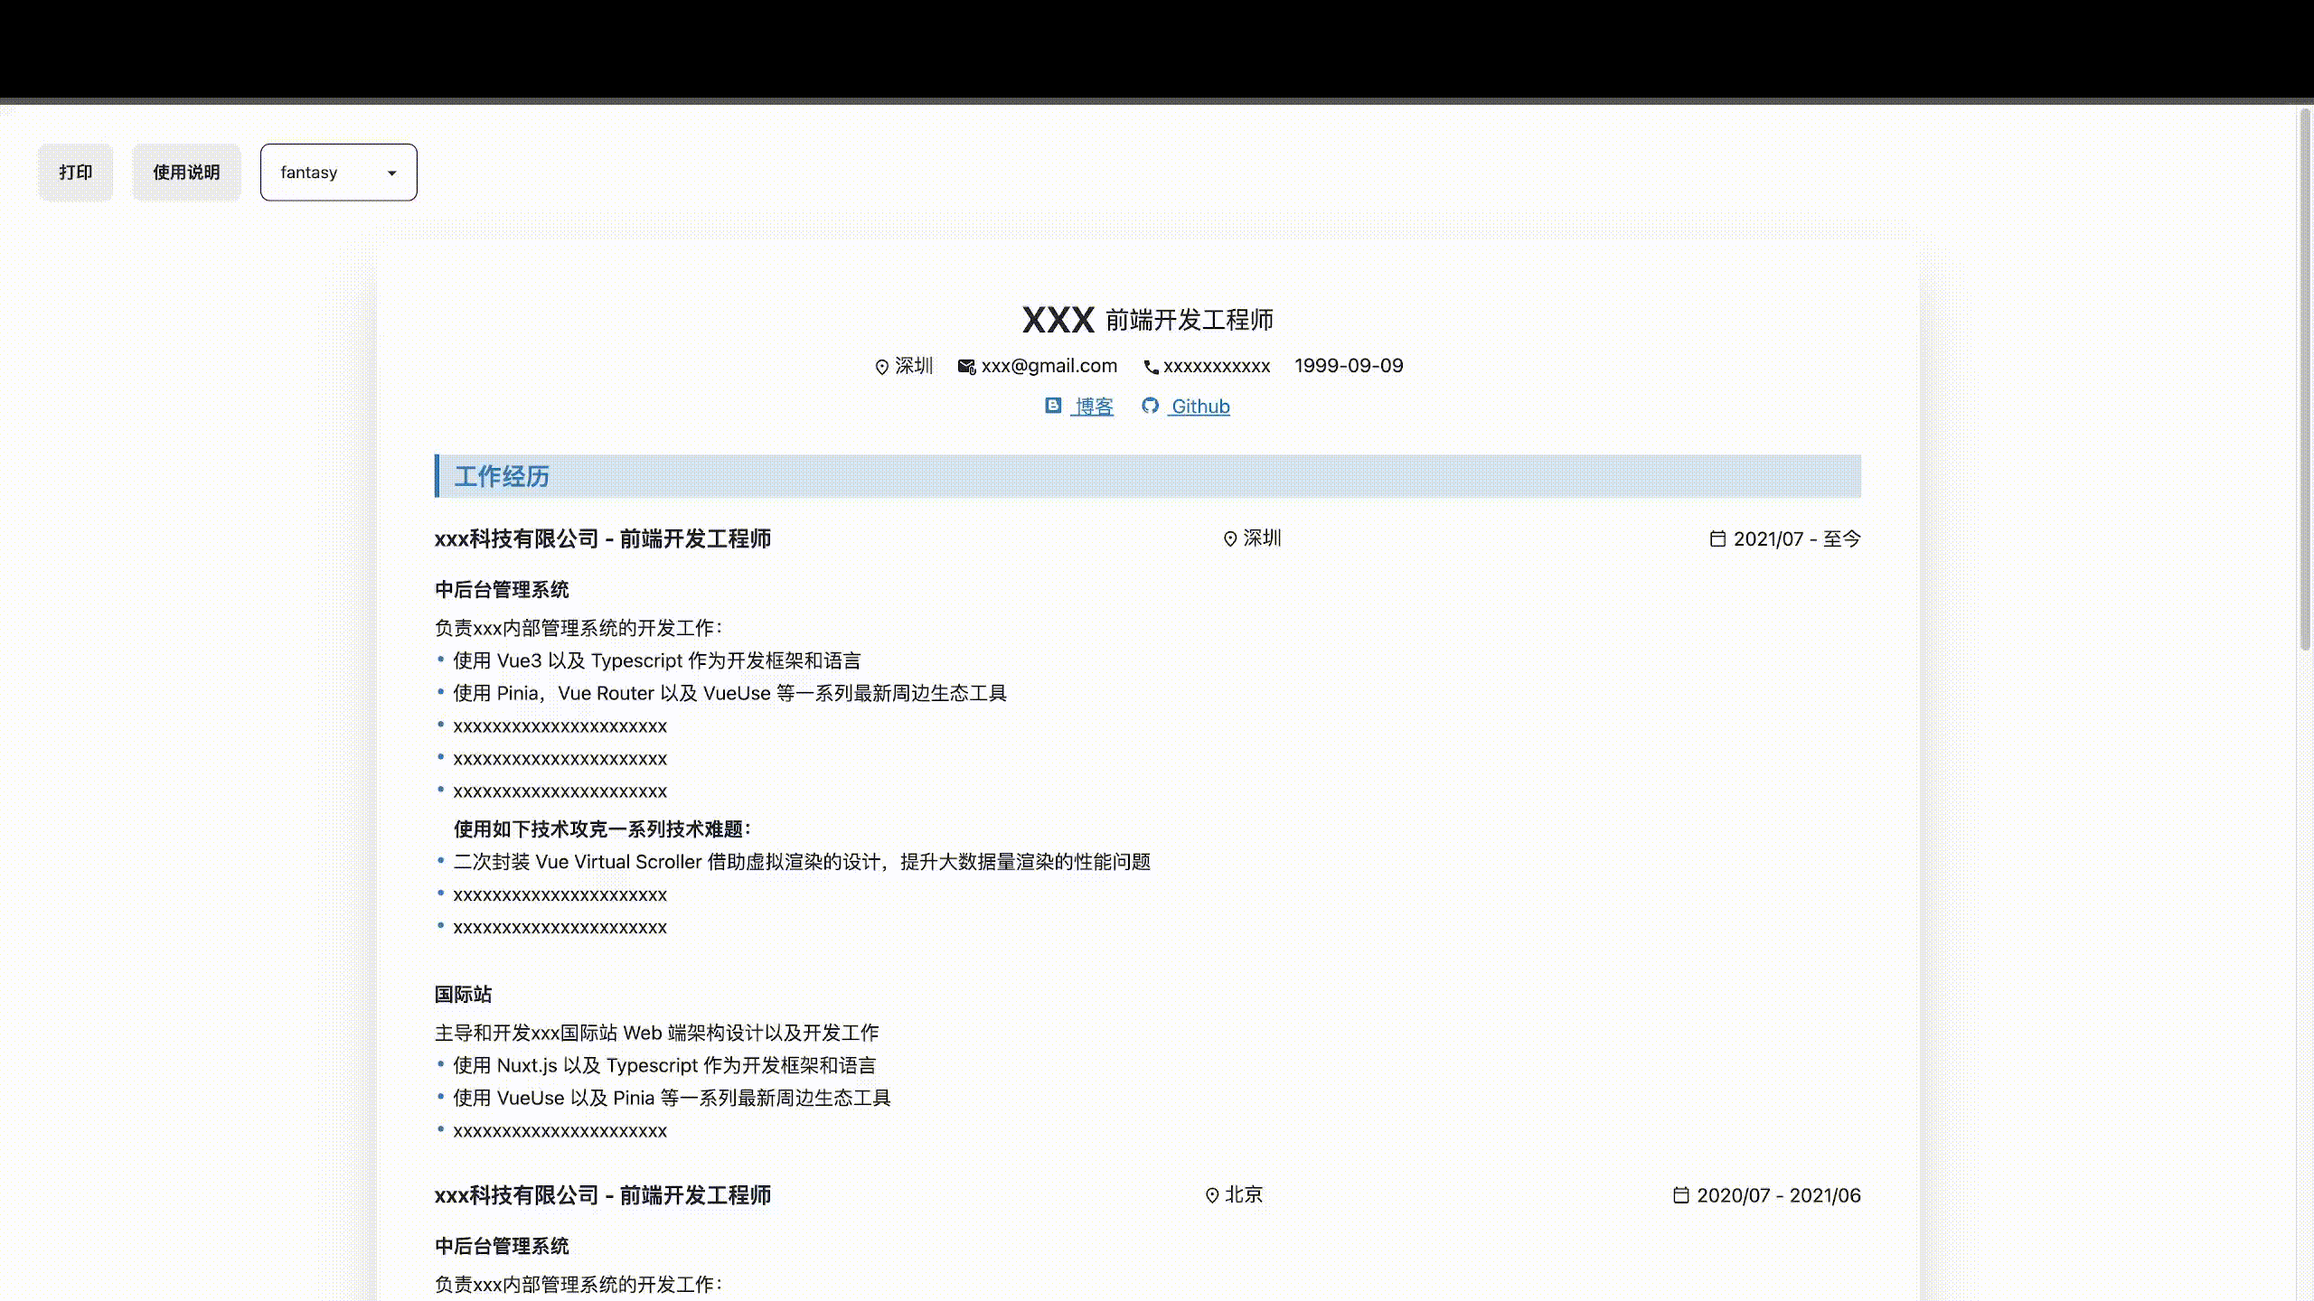This screenshot has width=2314, height=1301.
Task: Click the Github octocat icon
Action: 1150,406
